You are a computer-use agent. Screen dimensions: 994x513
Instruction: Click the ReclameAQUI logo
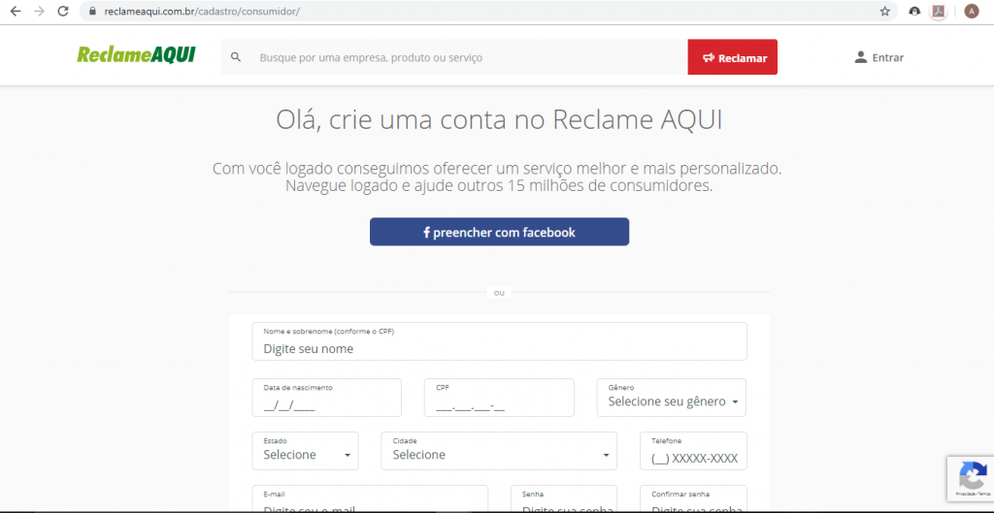coord(136,55)
